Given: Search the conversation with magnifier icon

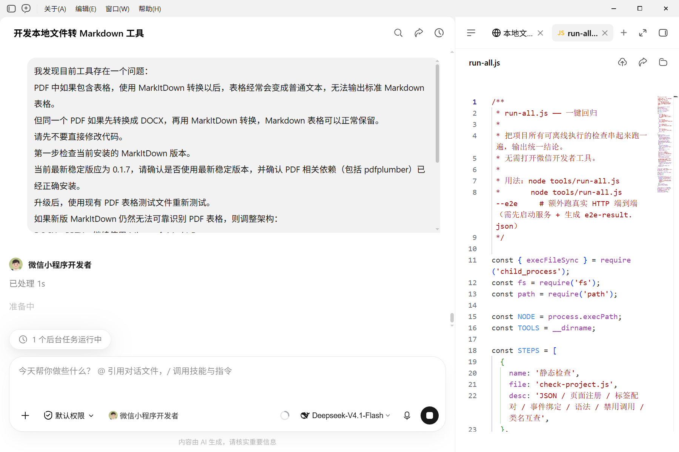Looking at the screenshot, I should click(x=398, y=33).
